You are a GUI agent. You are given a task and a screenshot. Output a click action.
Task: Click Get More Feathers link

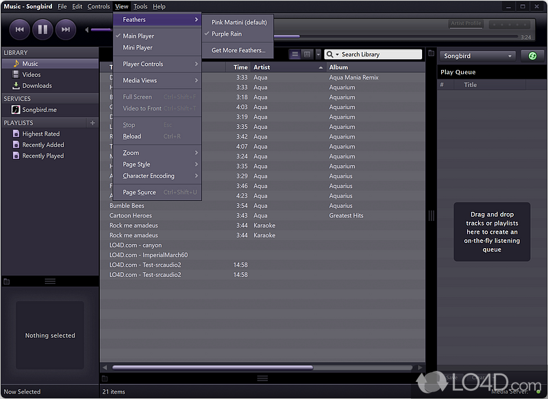(x=238, y=50)
